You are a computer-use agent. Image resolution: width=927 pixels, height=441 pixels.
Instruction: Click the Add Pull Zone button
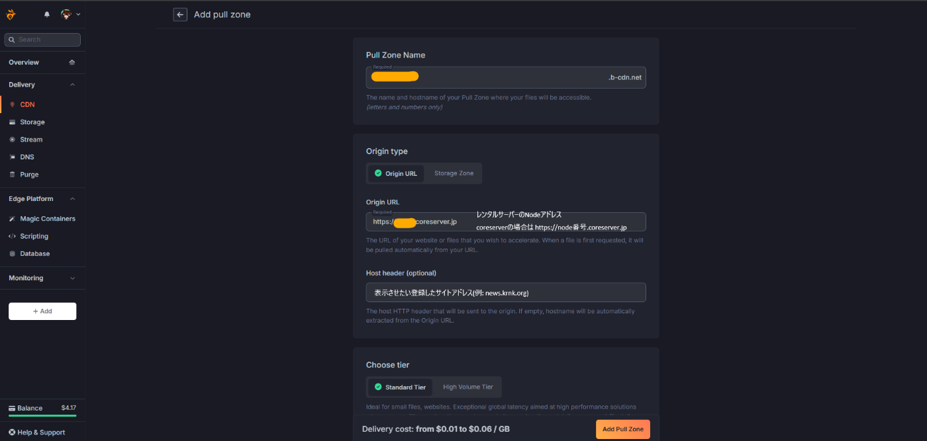(623, 429)
